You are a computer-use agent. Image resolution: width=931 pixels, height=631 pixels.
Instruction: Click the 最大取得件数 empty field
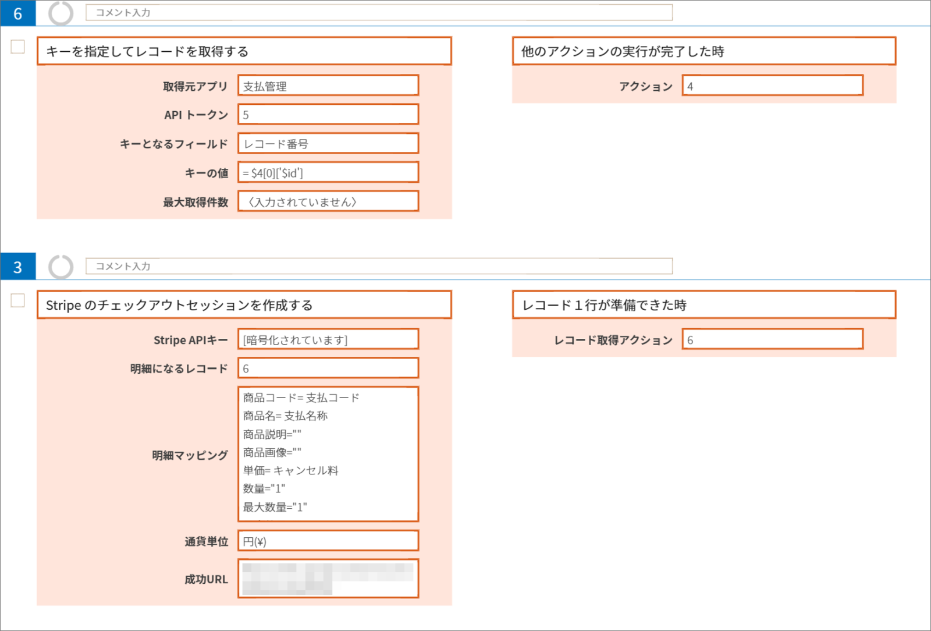coord(328,201)
